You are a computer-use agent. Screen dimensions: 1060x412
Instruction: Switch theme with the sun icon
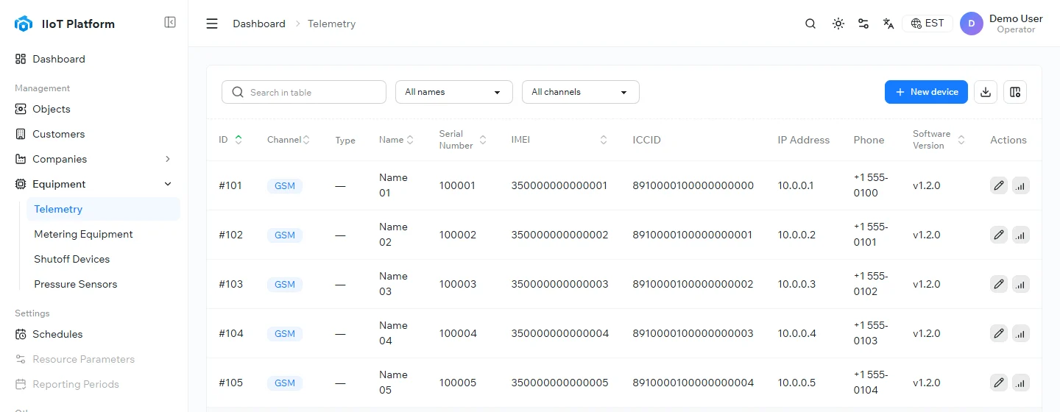[838, 24]
